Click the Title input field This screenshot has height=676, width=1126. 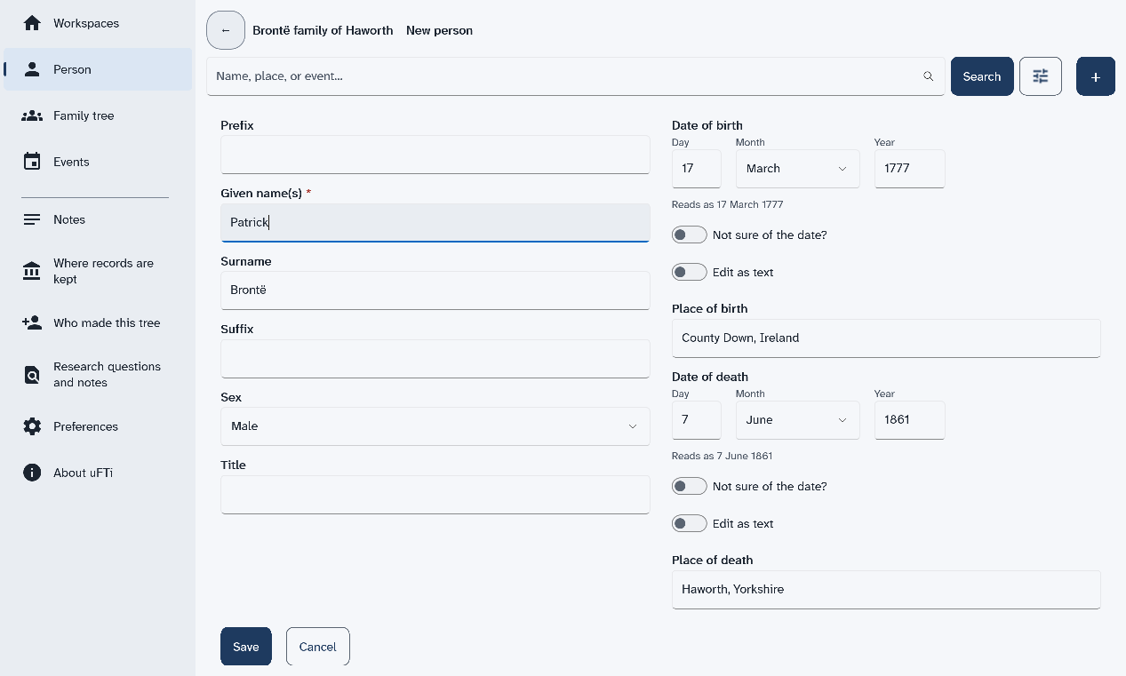pos(435,495)
